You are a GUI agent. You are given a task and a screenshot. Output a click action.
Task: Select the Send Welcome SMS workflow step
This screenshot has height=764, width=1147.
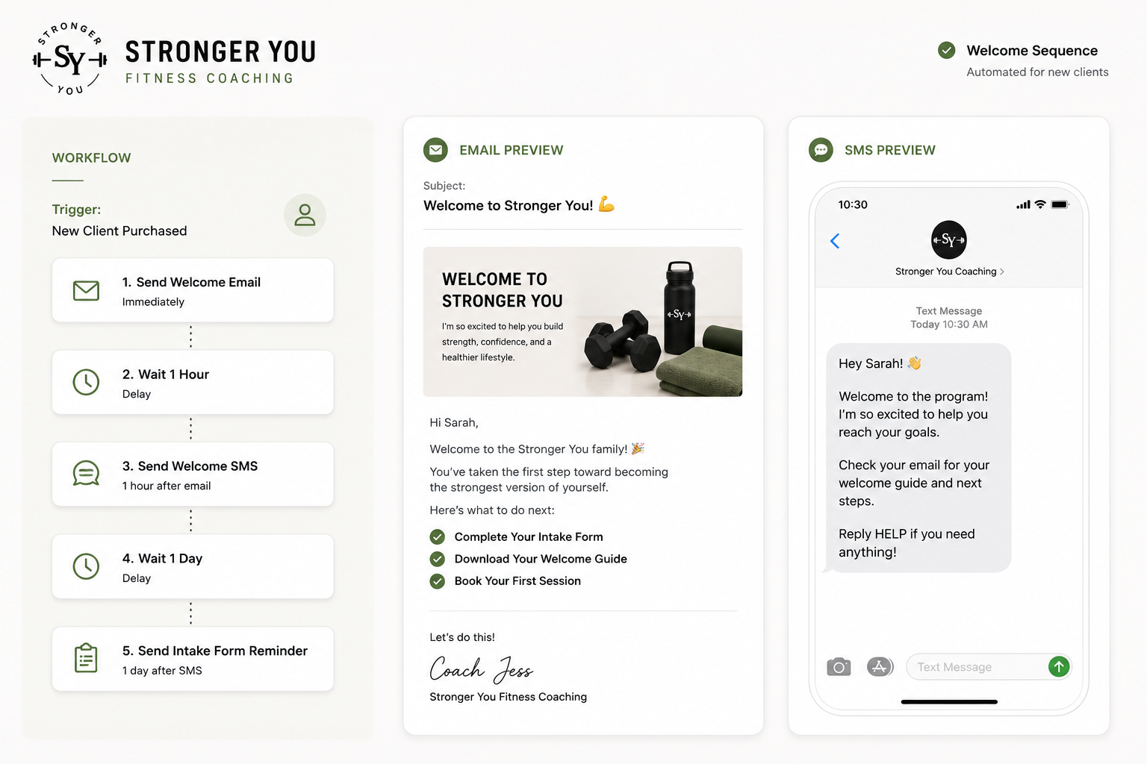pos(193,474)
